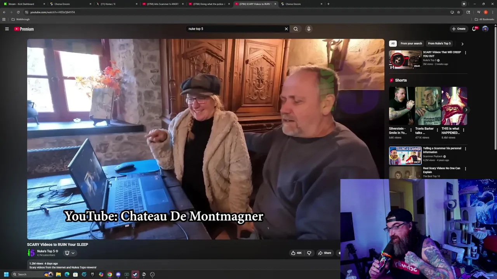
Task: Open options for Telling a Scammer video
Action: pos(465,149)
